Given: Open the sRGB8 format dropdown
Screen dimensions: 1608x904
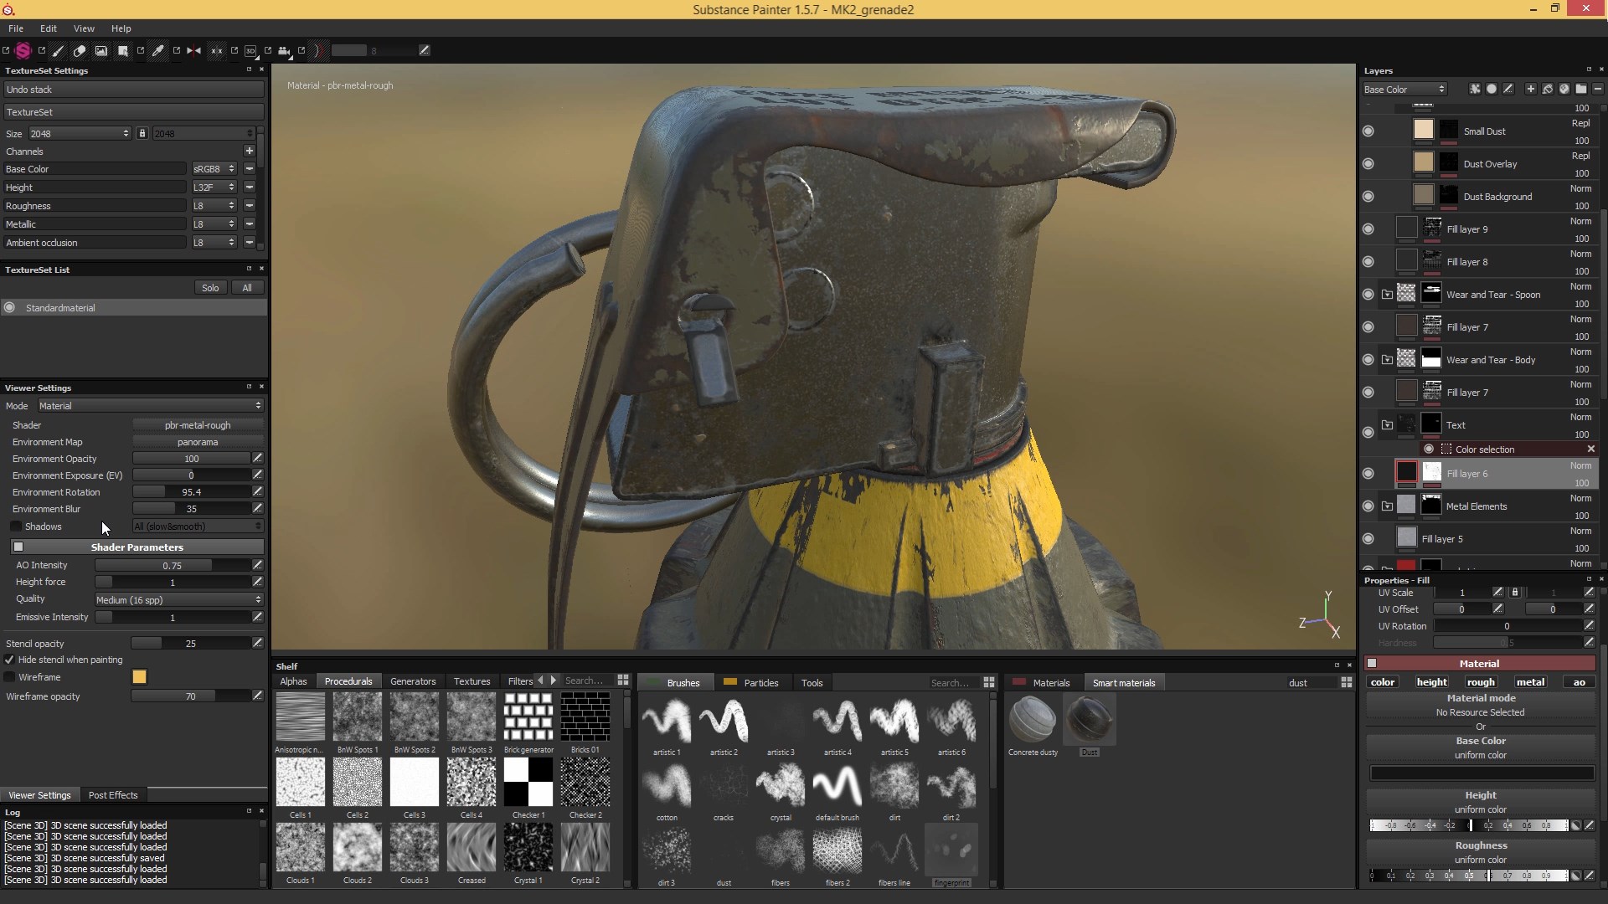Looking at the screenshot, I should [x=214, y=169].
